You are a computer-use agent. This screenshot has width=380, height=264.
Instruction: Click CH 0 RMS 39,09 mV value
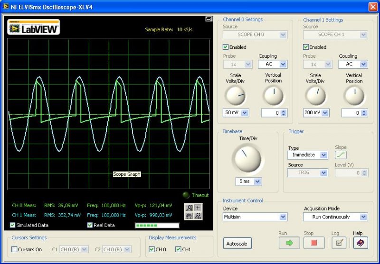pyautogui.click(x=68, y=206)
